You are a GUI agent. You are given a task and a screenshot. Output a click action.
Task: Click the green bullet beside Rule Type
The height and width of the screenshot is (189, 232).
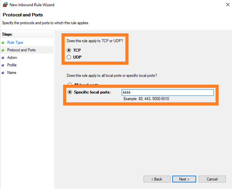(3, 43)
